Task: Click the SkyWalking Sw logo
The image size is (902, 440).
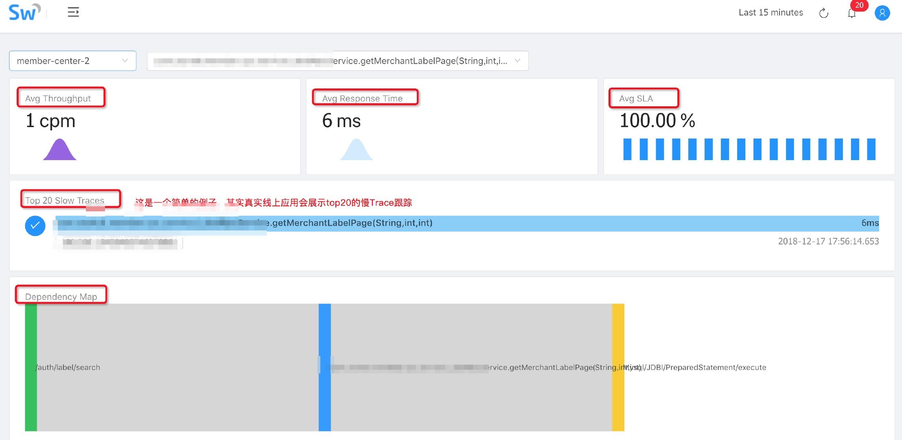Action: click(x=24, y=12)
